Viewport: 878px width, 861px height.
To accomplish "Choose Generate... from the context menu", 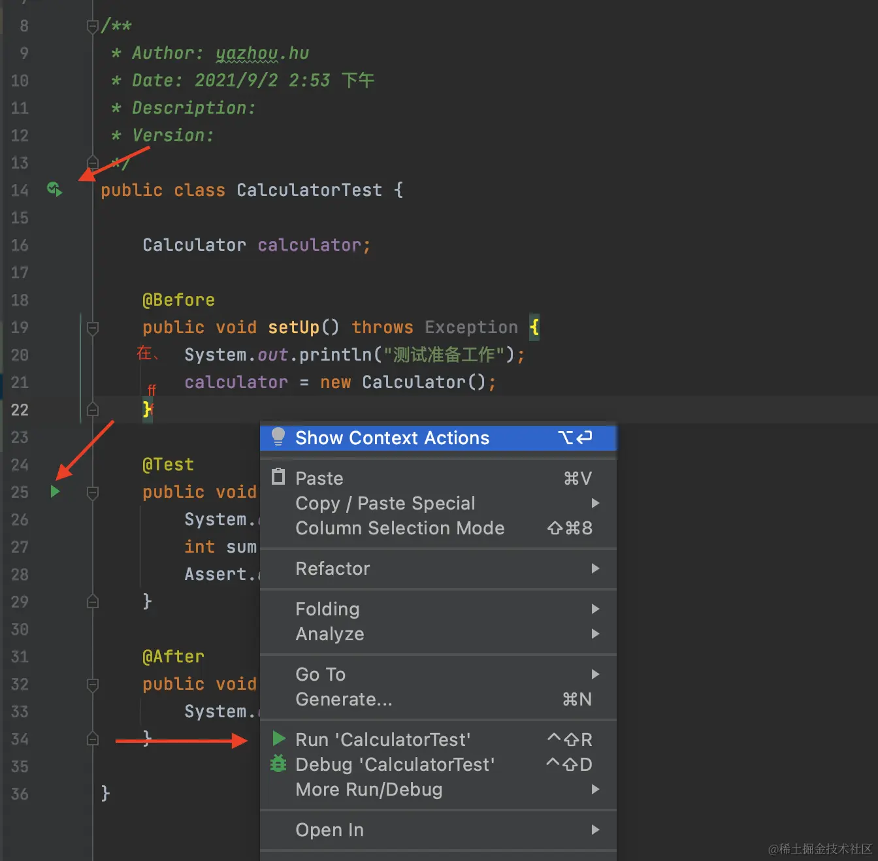I will (438, 699).
